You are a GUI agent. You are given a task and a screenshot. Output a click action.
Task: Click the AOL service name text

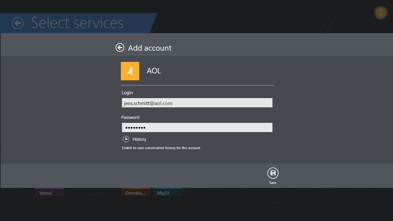point(154,71)
